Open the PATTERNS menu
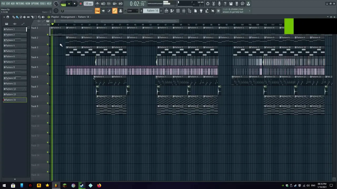 click(x=20, y=4)
